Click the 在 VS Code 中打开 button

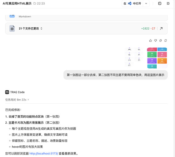coord(132,3)
